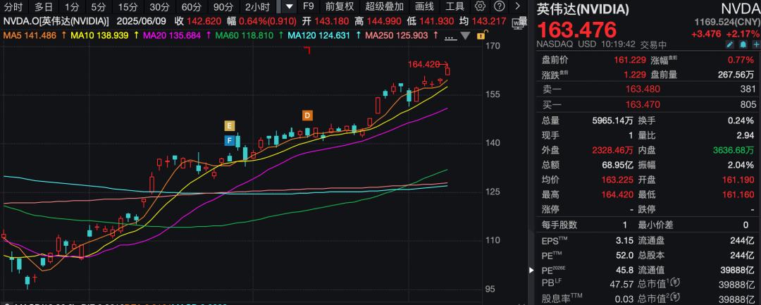The image size is (761, 305).
Task: Select the 分时 intraday tab
Action: click(x=13, y=6)
